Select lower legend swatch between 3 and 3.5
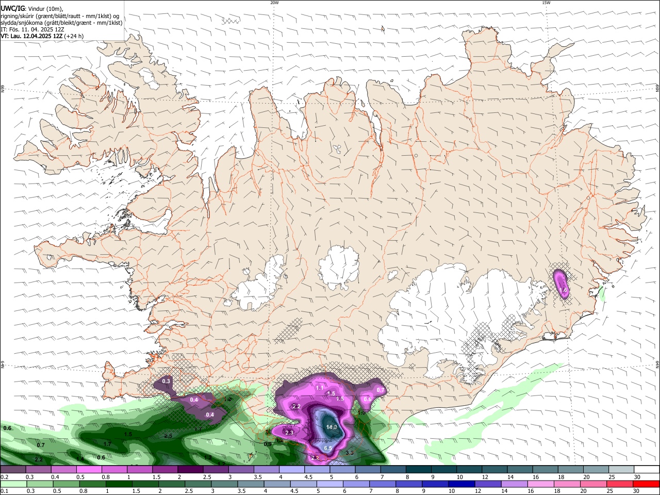This screenshot has height=495, width=660. click(x=225, y=484)
